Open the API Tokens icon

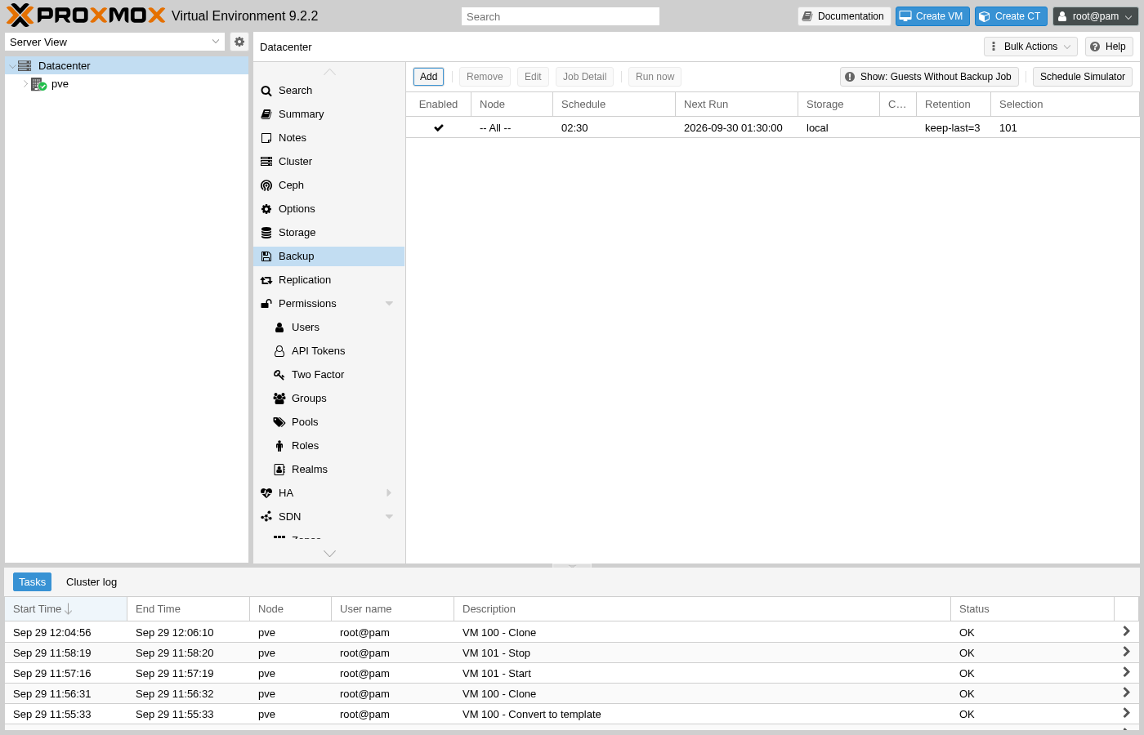pos(279,351)
